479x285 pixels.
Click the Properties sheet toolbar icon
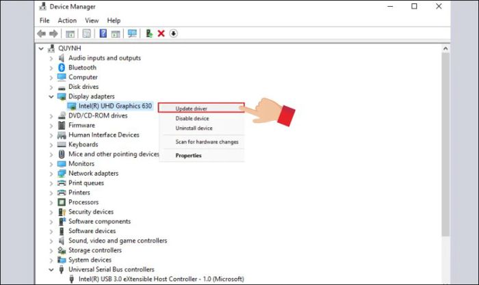click(x=87, y=33)
